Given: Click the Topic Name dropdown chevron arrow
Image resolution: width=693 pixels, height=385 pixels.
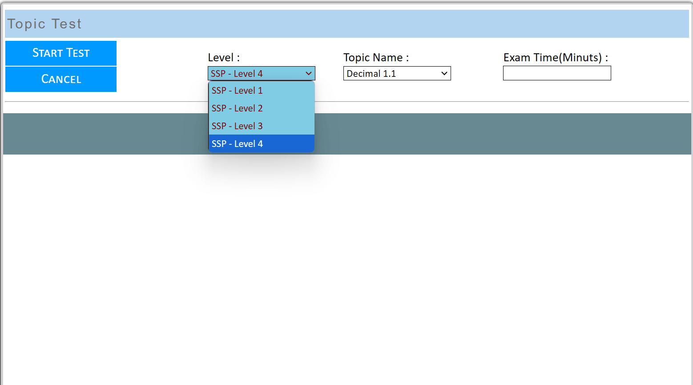Looking at the screenshot, I should coord(444,74).
